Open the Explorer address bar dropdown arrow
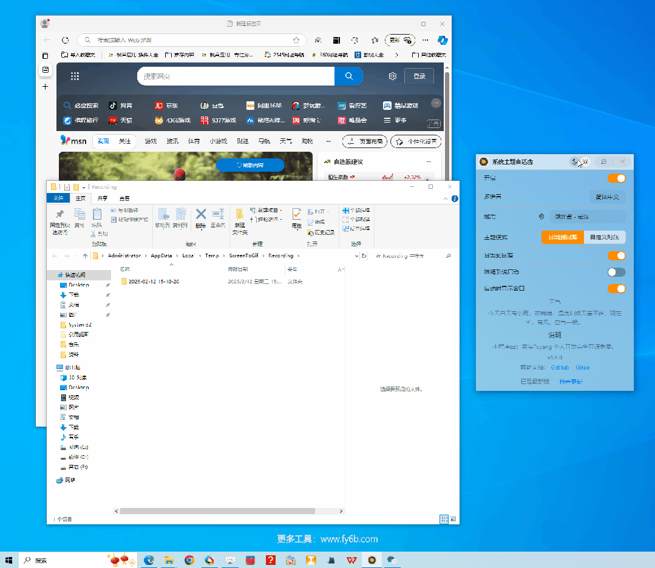Viewport: 655px width, 568px height. [356, 255]
